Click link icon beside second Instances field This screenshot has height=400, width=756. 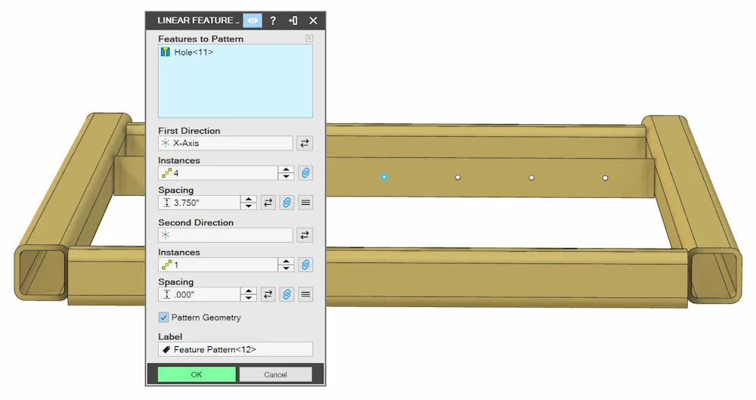[305, 265]
